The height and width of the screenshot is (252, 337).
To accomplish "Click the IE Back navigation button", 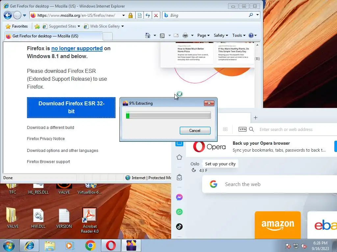I will (x=8, y=15).
